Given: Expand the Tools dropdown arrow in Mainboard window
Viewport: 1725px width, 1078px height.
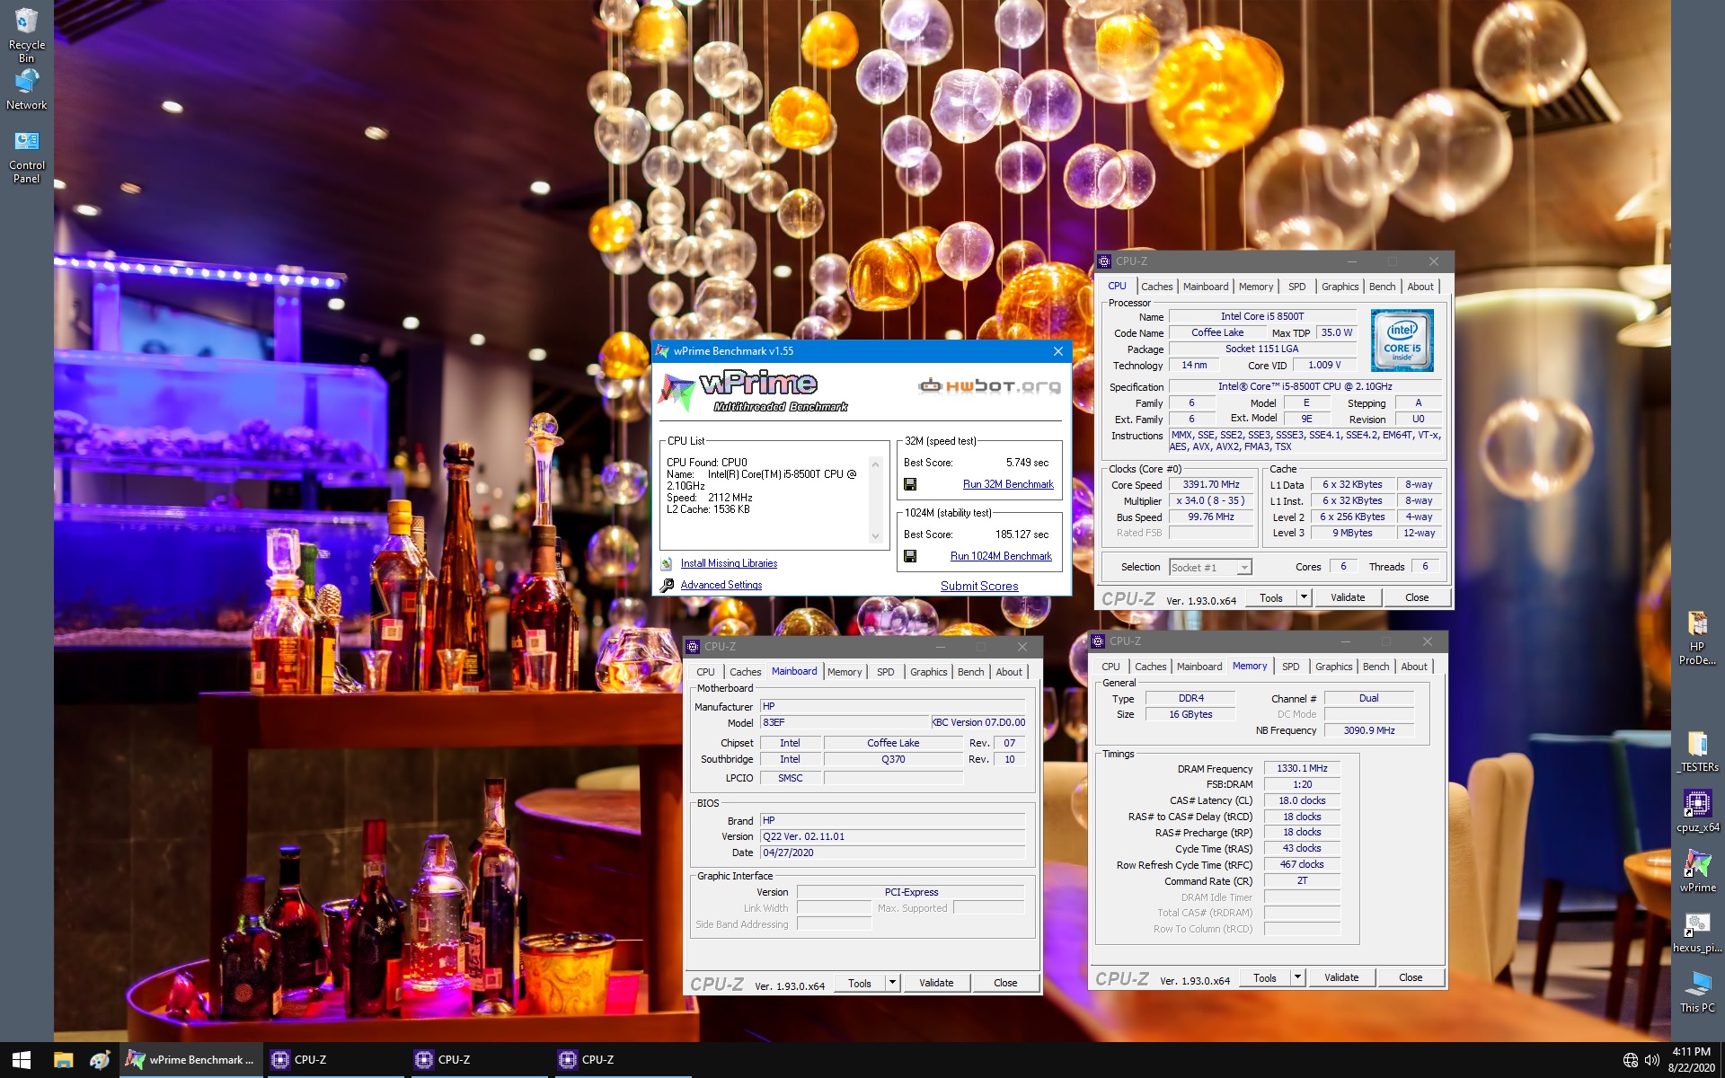Looking at the screenshot, I should tap(892, 983).
